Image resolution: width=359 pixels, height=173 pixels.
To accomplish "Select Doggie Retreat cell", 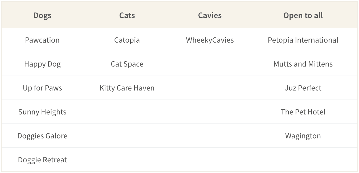I will (x=42, y=160).
